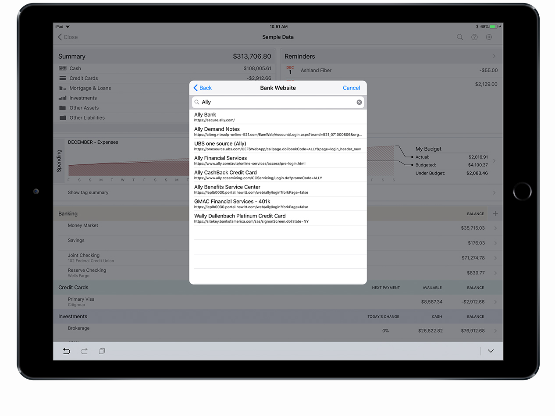Viewport: 555px width, 416px height.
Task: Tap the Wi-Fi icon in status bar
Action: pos(68,27)
